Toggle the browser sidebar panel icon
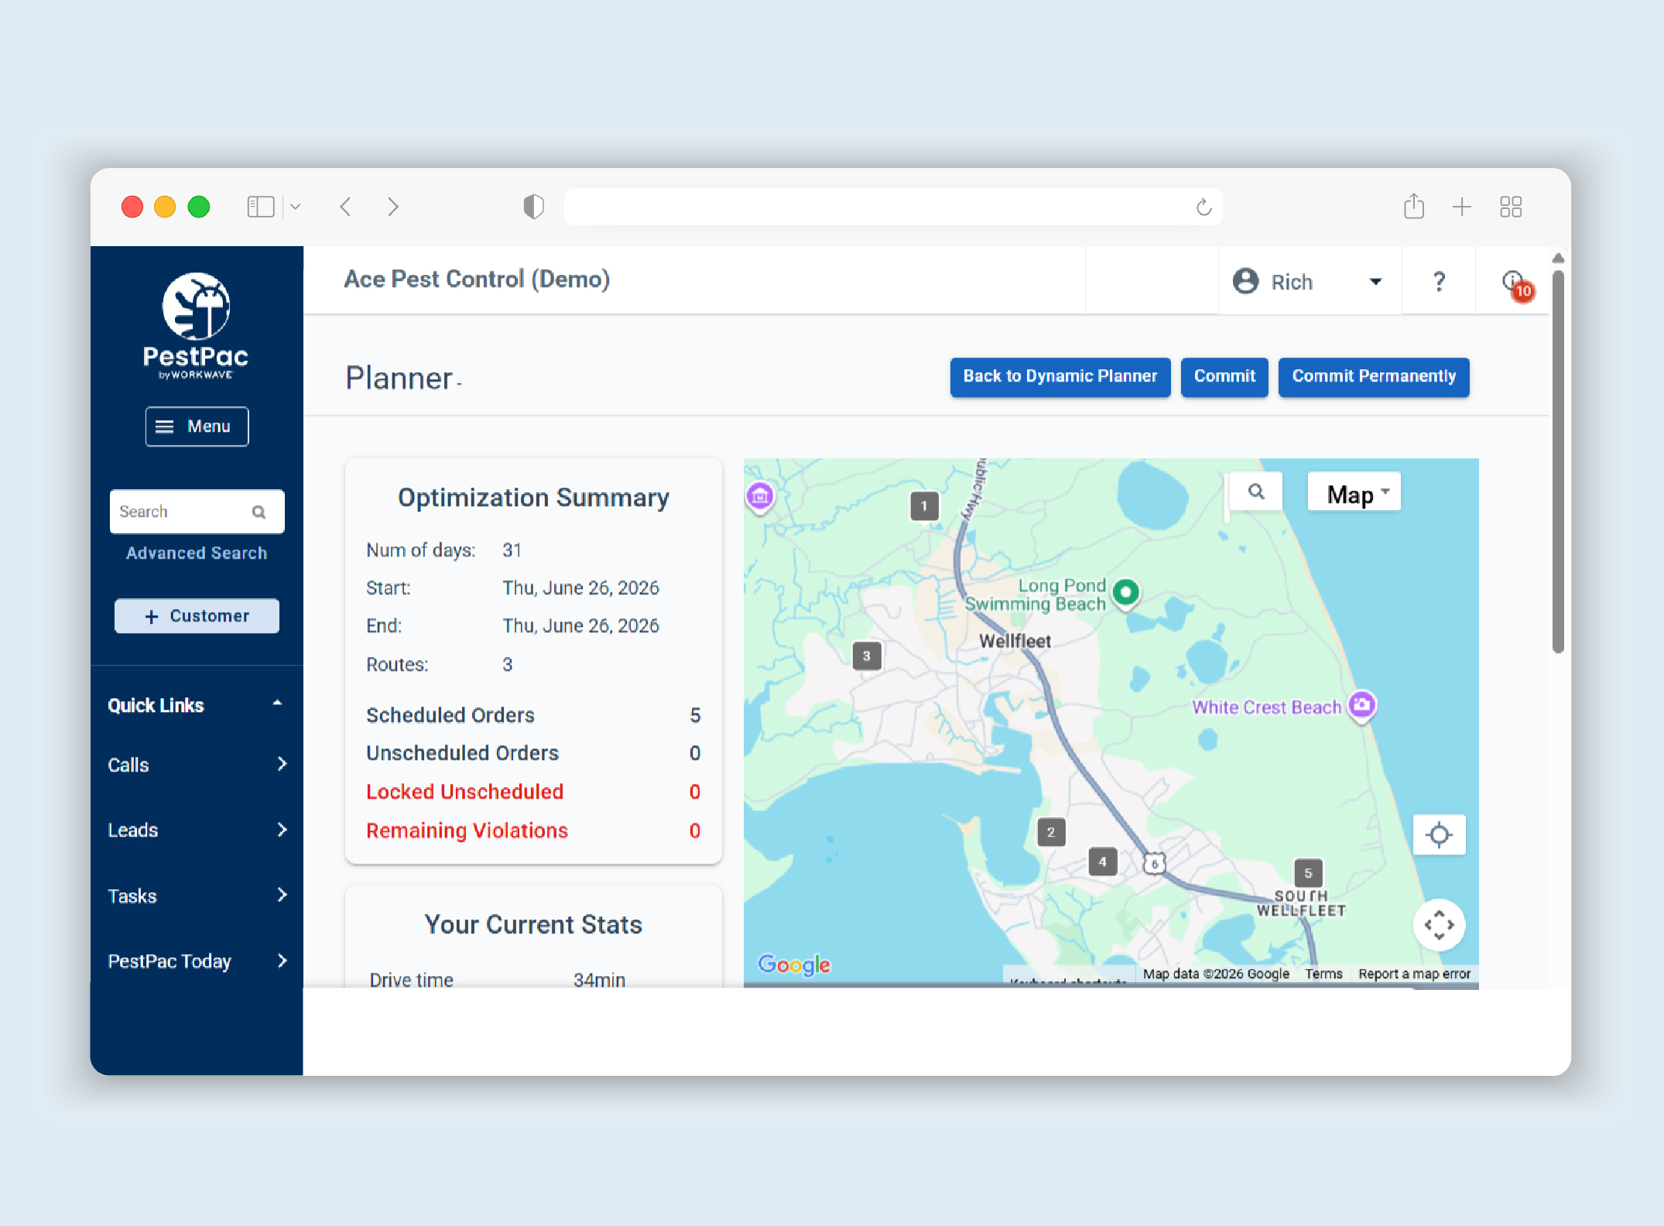Screen dimensions: 1664x1226 click(x=261, y=207)
